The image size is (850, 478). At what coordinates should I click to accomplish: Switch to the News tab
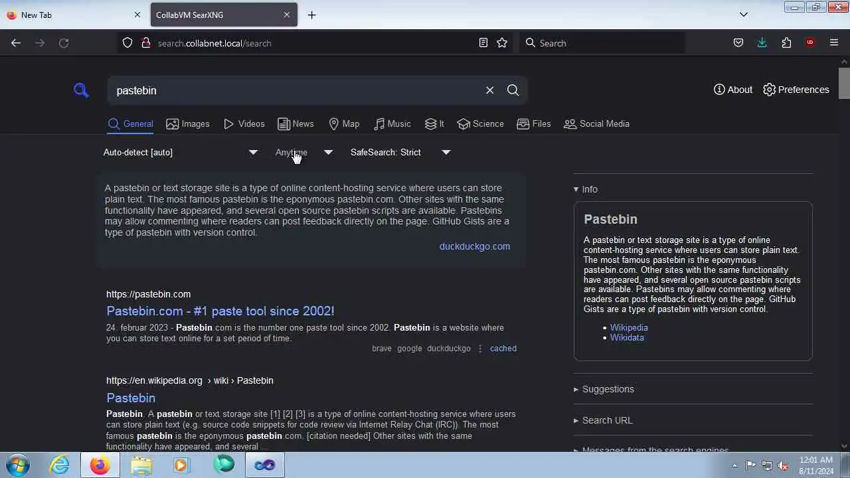[296, 124]
